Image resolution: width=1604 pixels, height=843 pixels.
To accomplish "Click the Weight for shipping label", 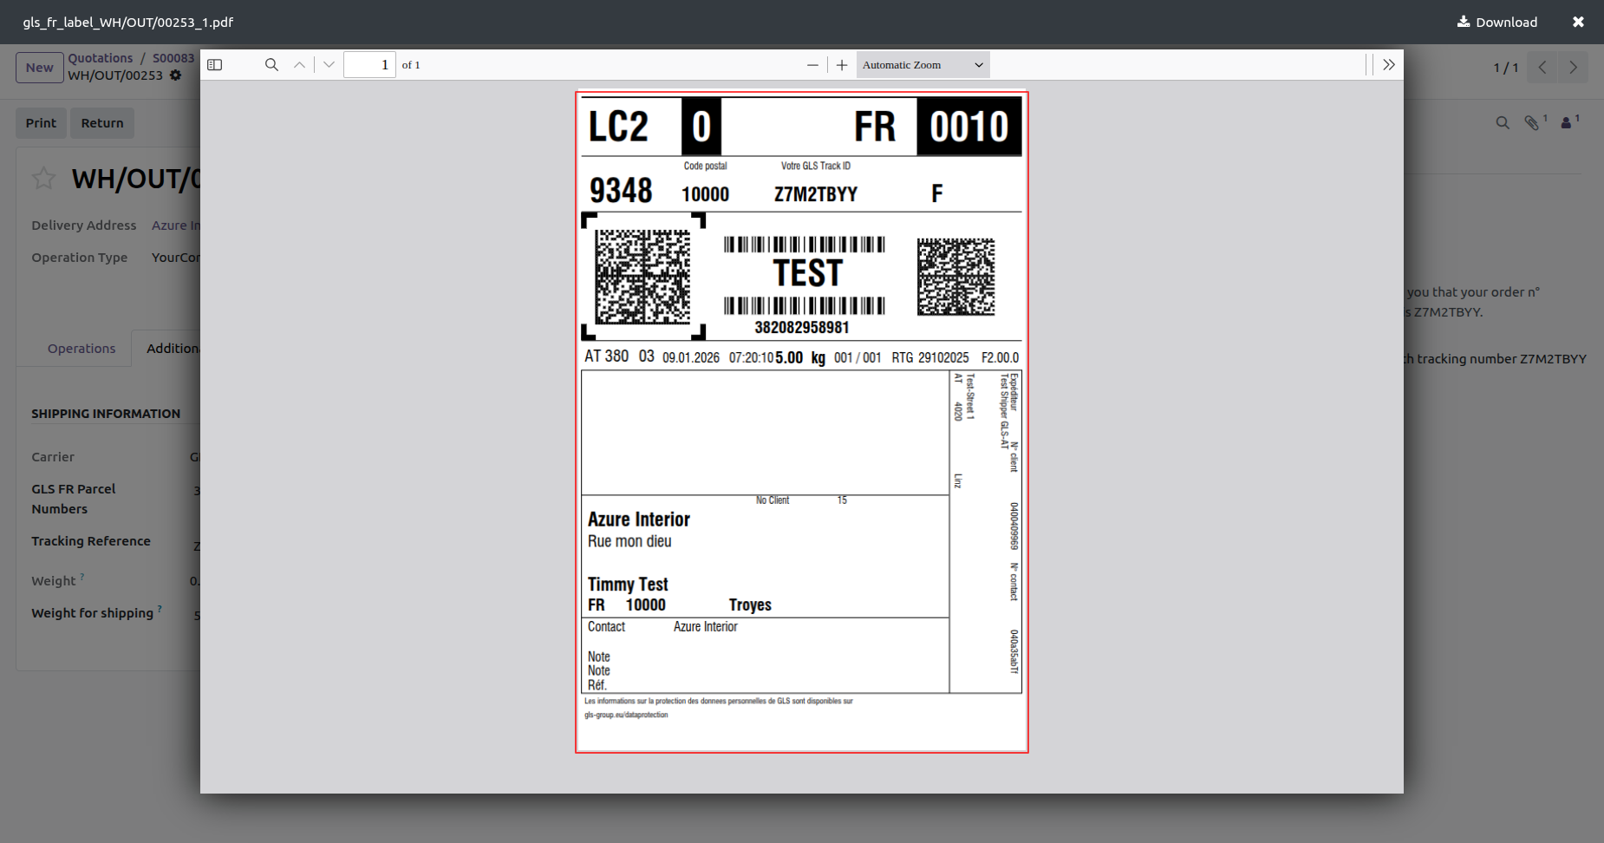I will 93,613.
